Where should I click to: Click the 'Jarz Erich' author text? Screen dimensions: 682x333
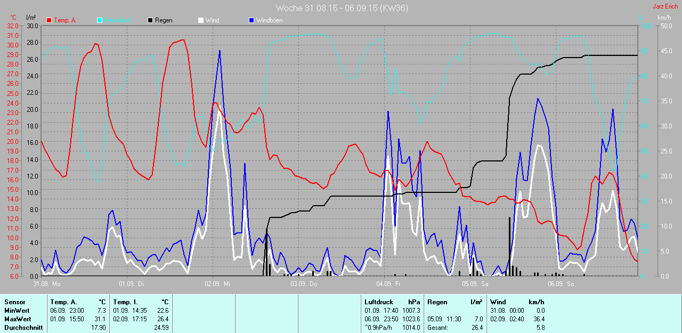[665, 6]
